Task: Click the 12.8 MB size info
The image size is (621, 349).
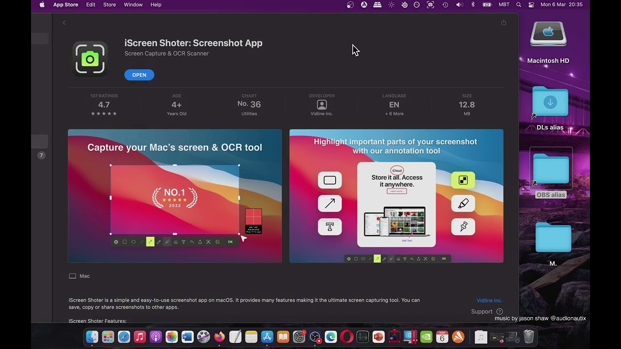Action: pyautogui.click(x=467, y=105)
